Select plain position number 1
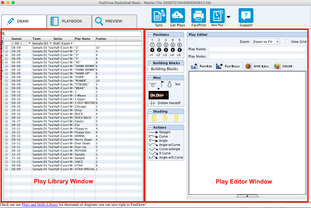311x208 pixels. pos(152,40)
